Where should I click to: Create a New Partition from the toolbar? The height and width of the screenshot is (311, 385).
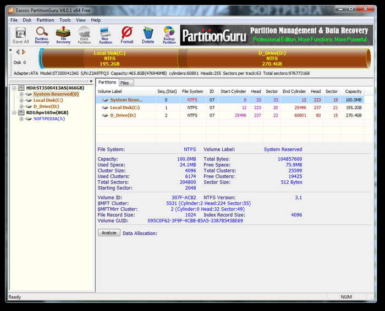106,35
